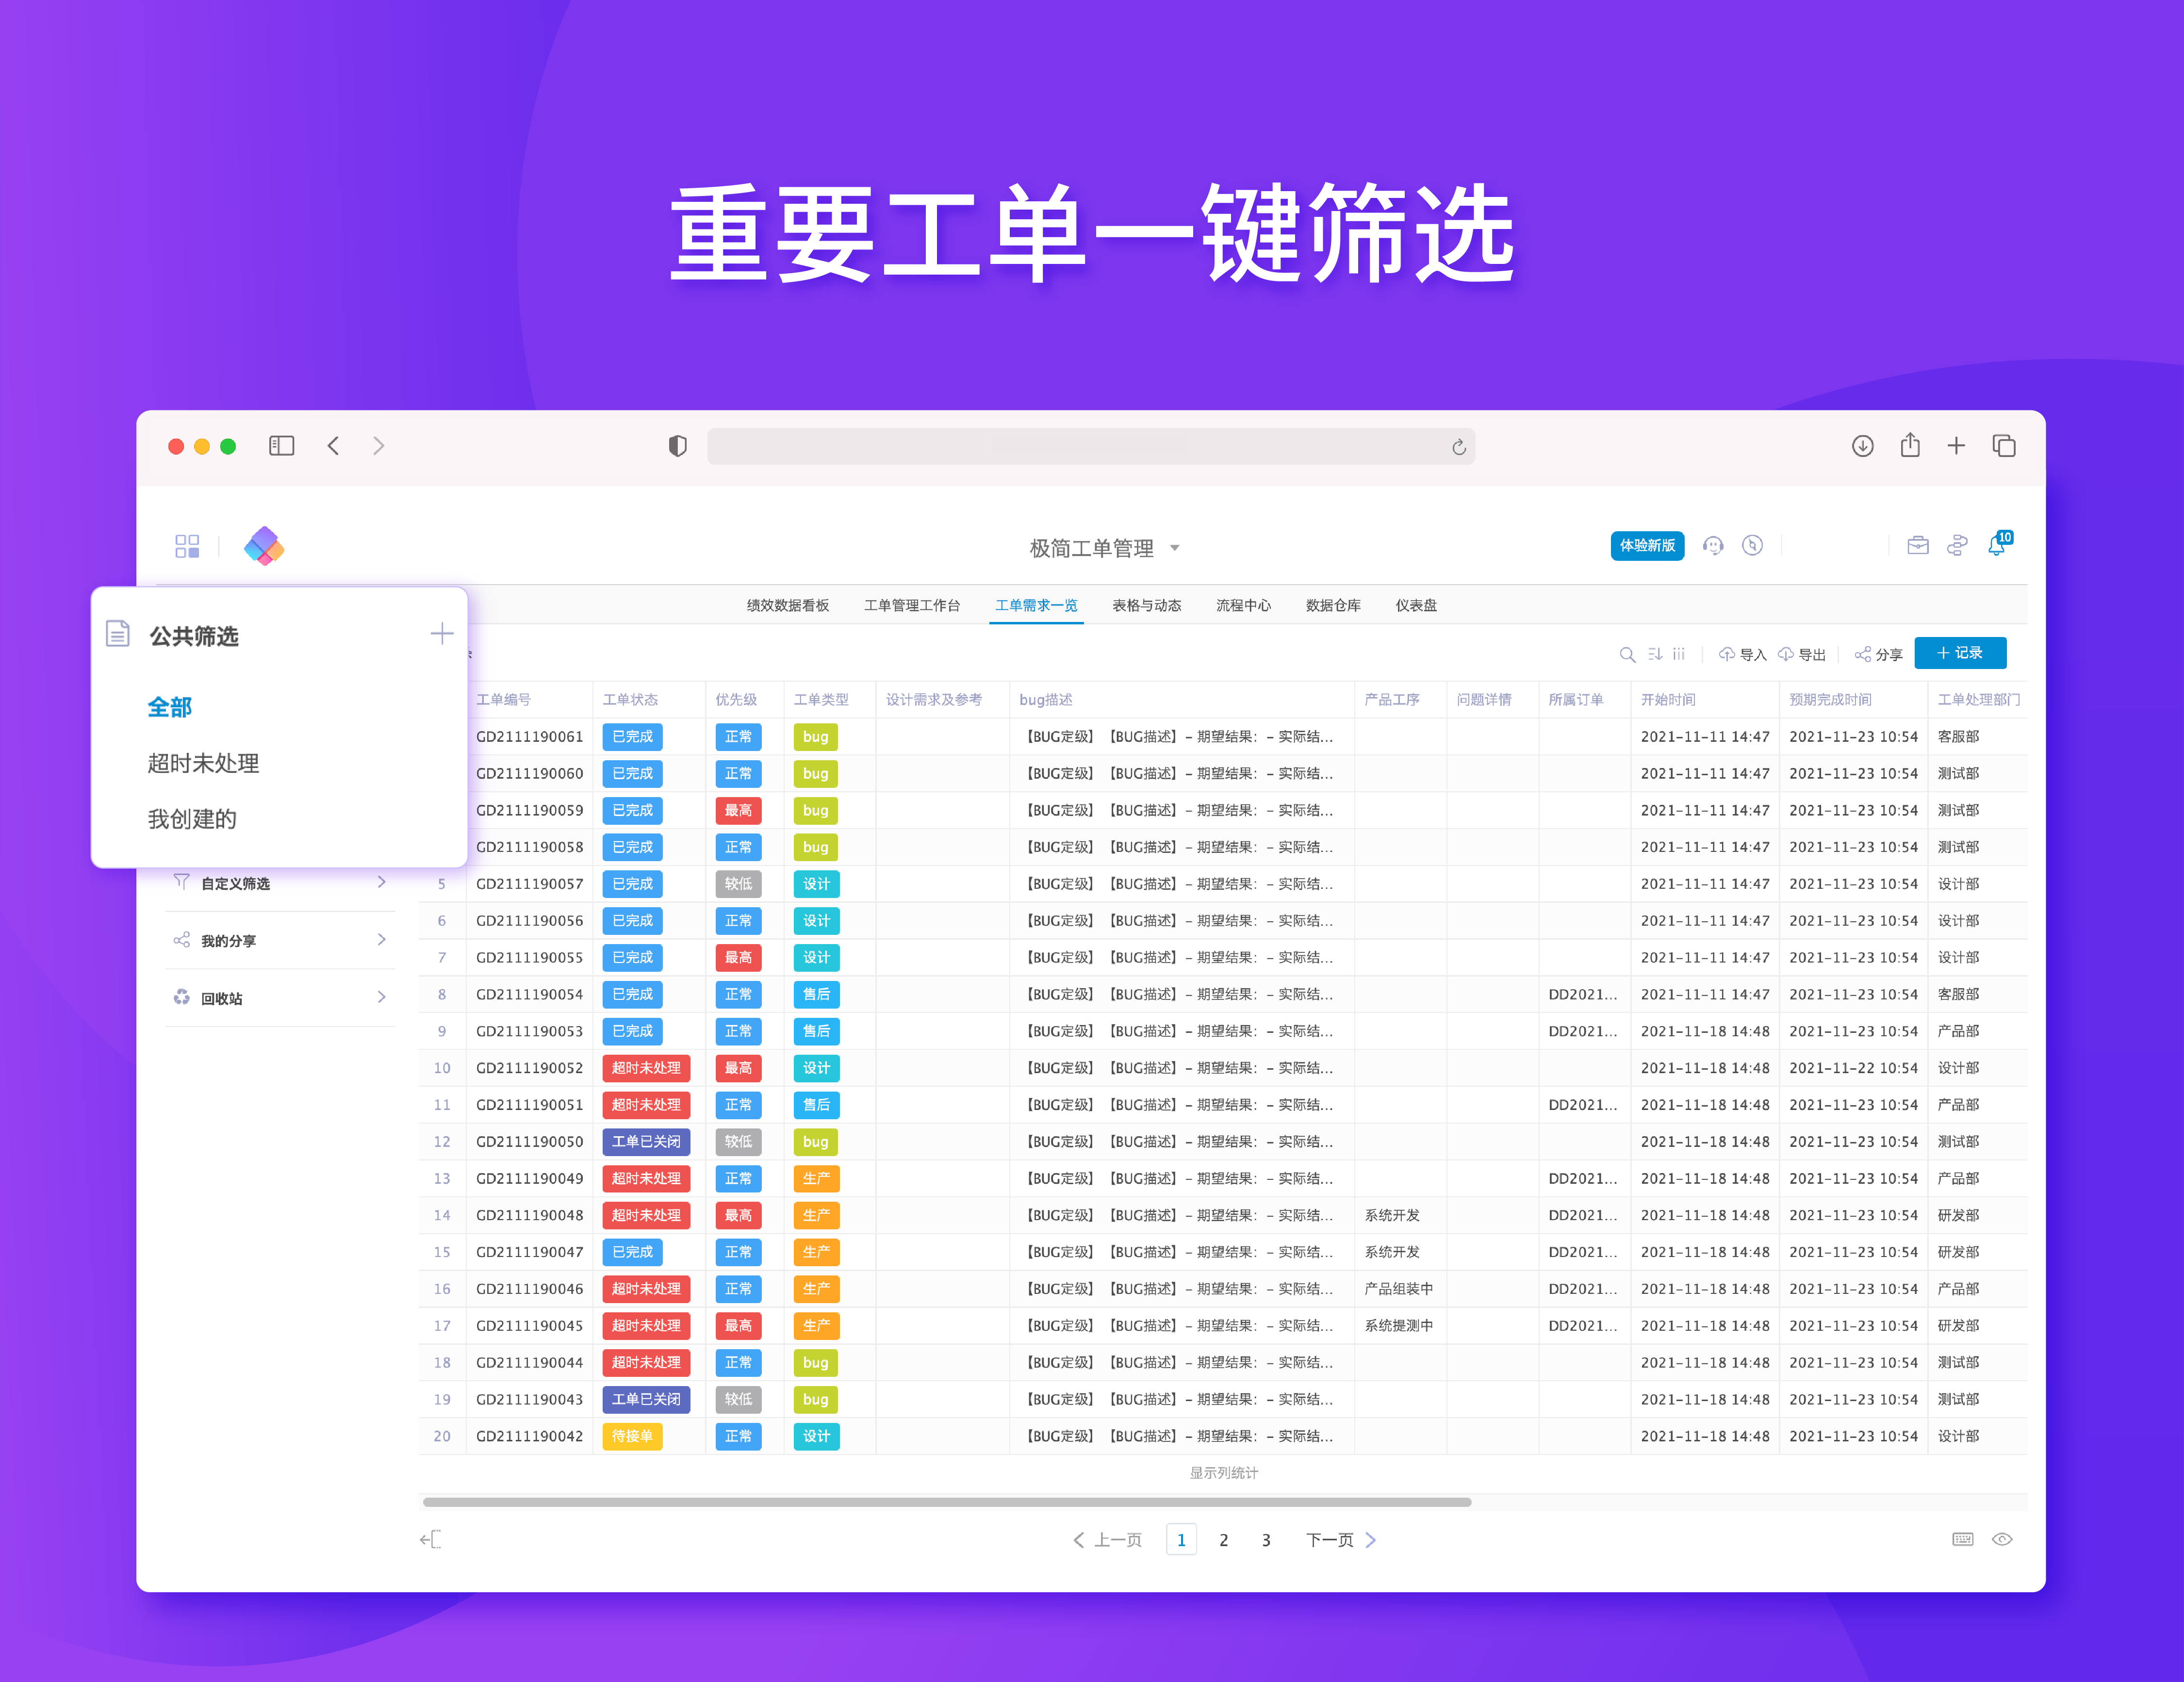Open the app grid menu icon
The width and height of the screenshot is (2184, 1682).
[x=187, y=545]
